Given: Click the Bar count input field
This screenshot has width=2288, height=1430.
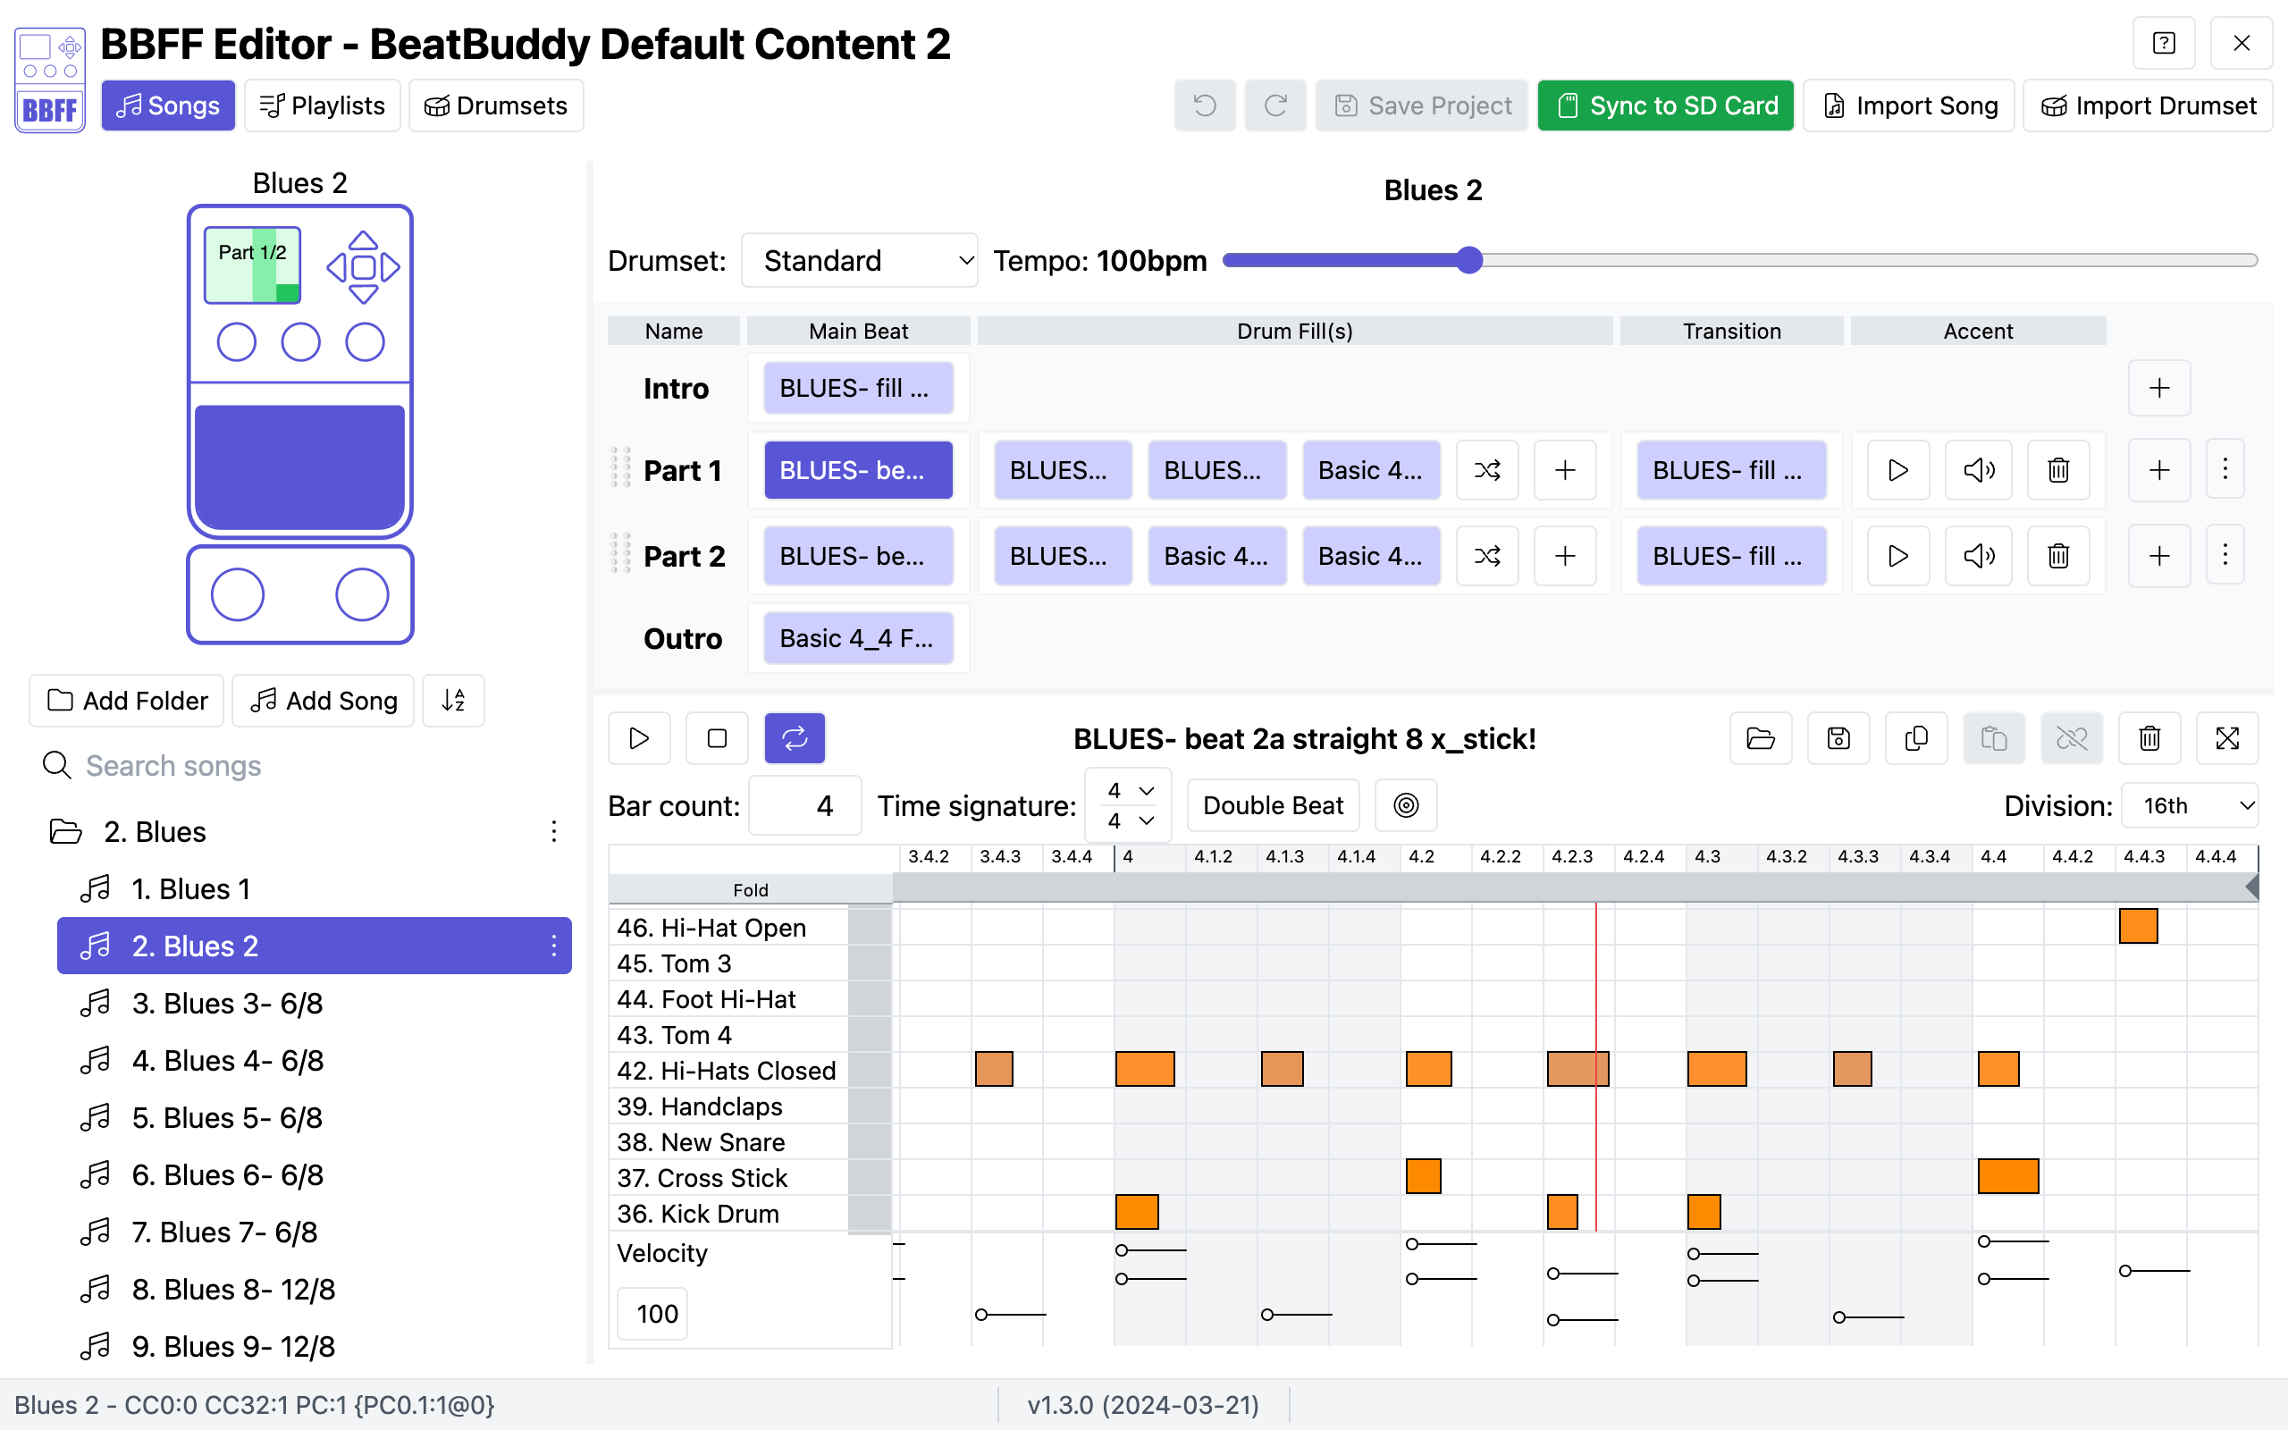Looking at the screenshot, I should pyautogui.click(x=804, y=805).
